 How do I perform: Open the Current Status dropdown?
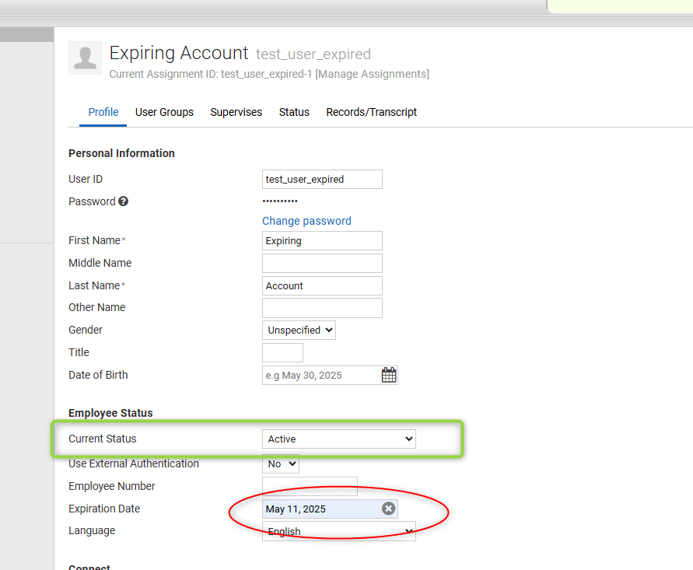pyautogui.click(x=339, y=439)
